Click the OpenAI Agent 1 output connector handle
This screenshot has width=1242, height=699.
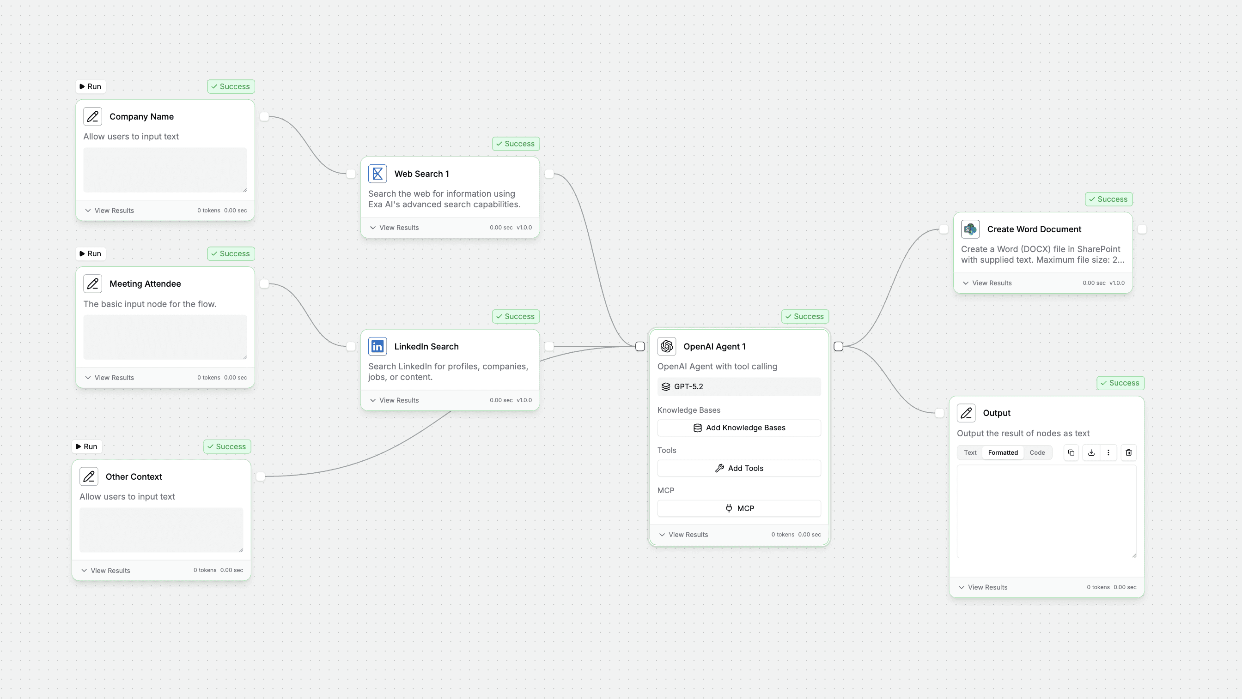(838, 346)
